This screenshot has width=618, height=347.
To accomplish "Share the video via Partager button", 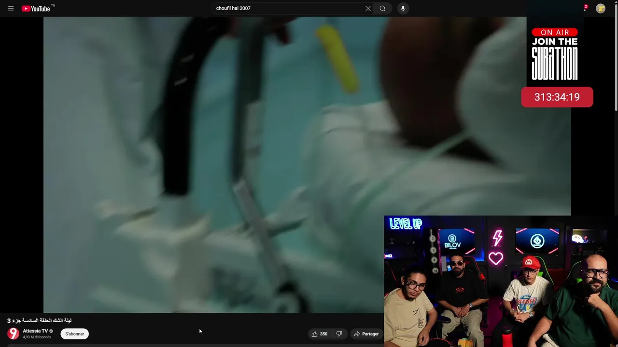I will (366, 334).
